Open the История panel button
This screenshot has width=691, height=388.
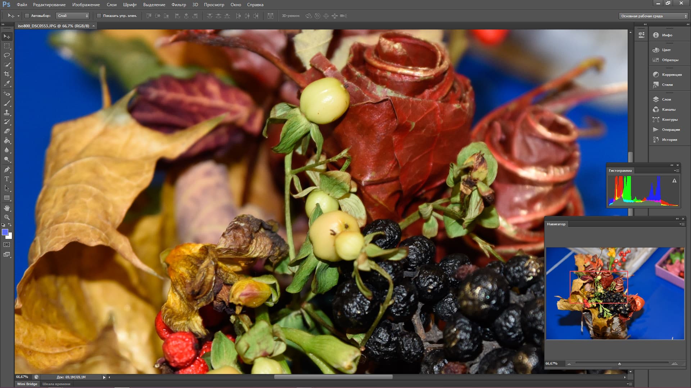pyautogui.click(x=669, y=140)
